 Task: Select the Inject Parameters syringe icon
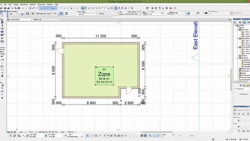pos(37,8)
